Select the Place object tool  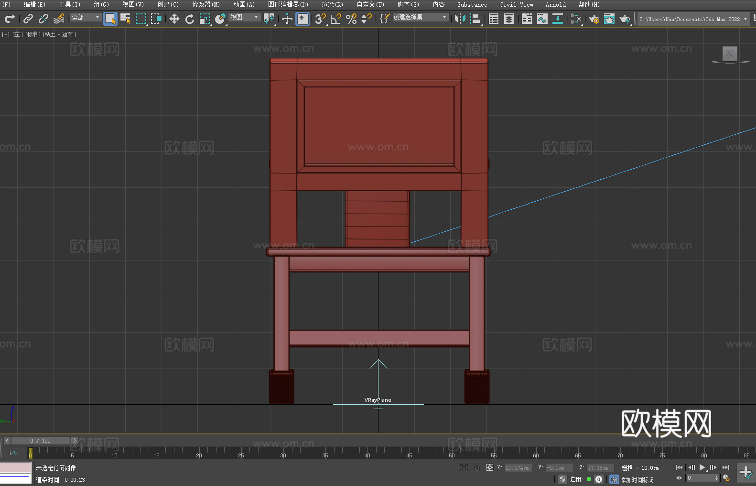click(x=220, y=19)
